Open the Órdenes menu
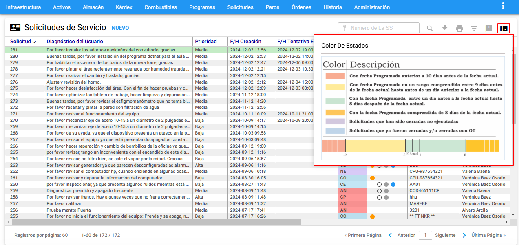 click(x=301, y=7)
